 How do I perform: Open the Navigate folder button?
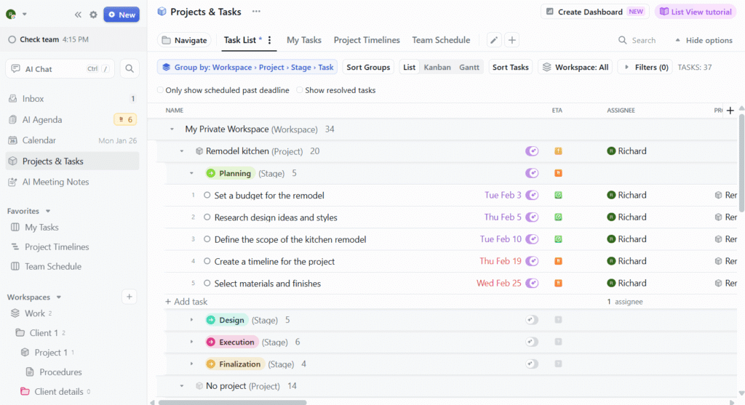point(184,41)
